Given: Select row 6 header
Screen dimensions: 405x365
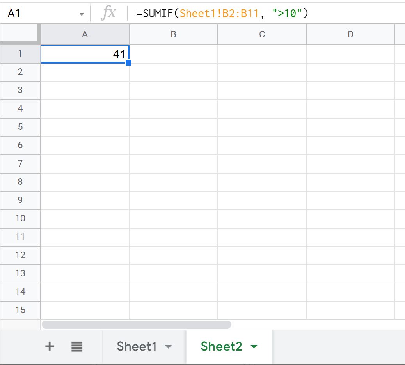Looking at the screenshot, I should (20, 145).
